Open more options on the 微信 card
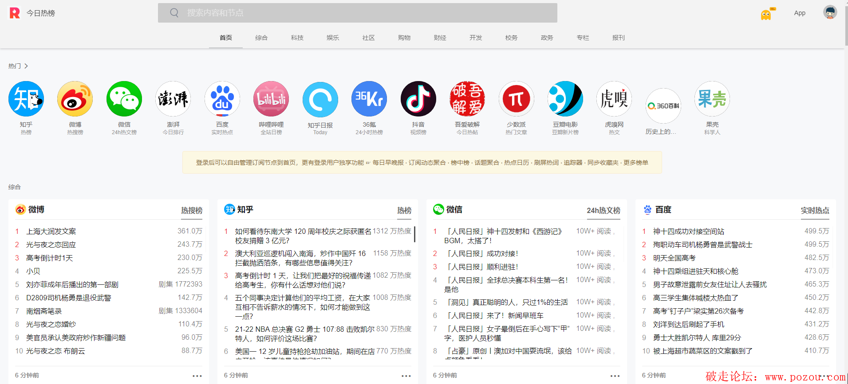This screenshot has height=384, width=848. [x=615, y=376]
